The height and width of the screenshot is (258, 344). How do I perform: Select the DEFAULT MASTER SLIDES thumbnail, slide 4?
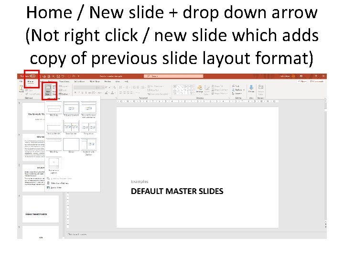pyautogui.click(x=41, y=209)
